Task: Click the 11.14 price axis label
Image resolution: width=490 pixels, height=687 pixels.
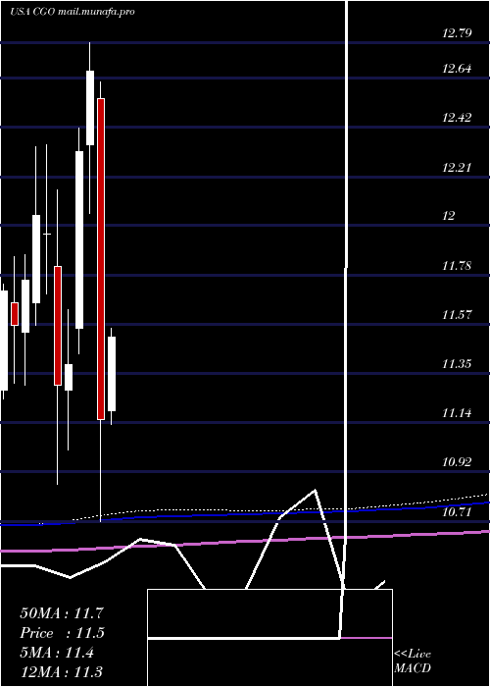Action: coord(457,413)
